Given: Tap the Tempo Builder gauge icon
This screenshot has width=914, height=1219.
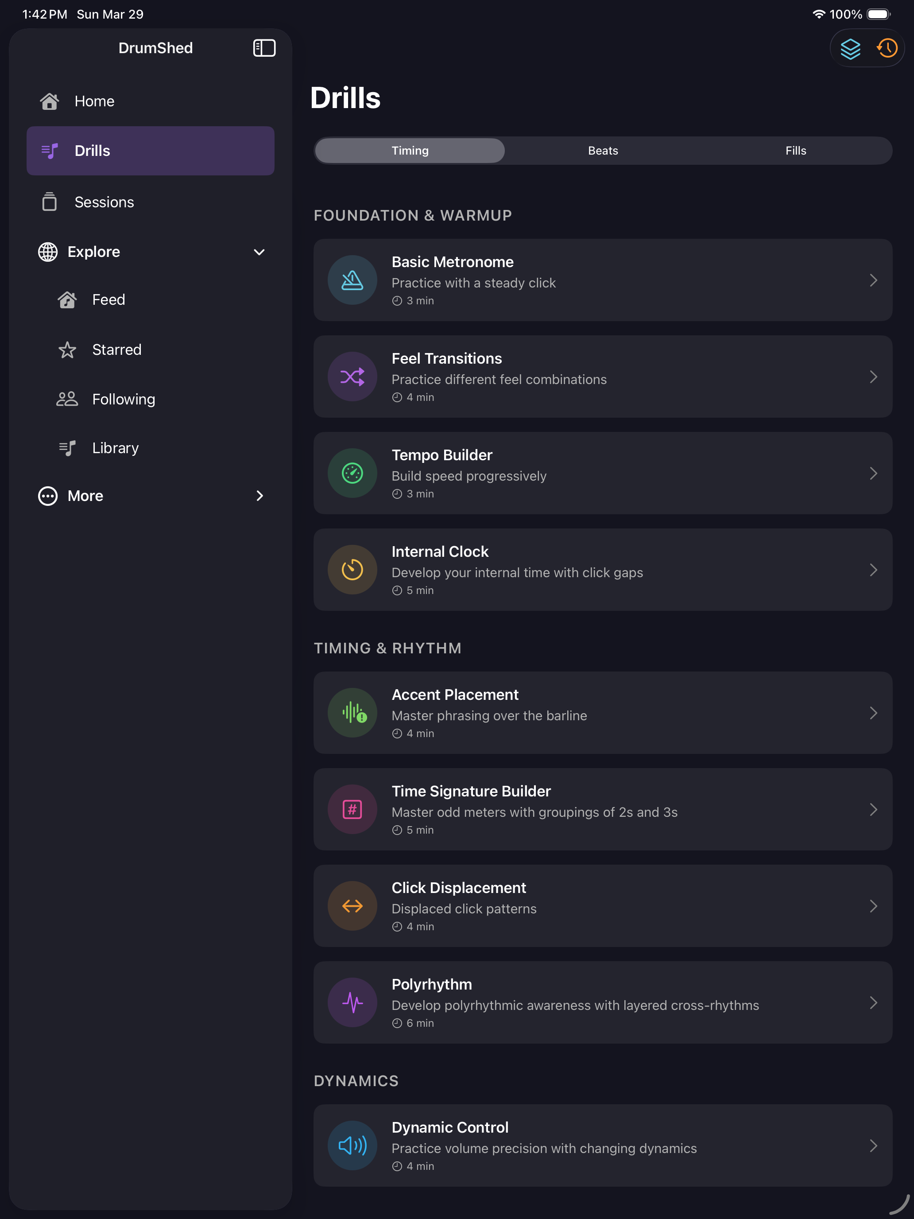Looking at the screenshot, I should (x=352, y=474).
